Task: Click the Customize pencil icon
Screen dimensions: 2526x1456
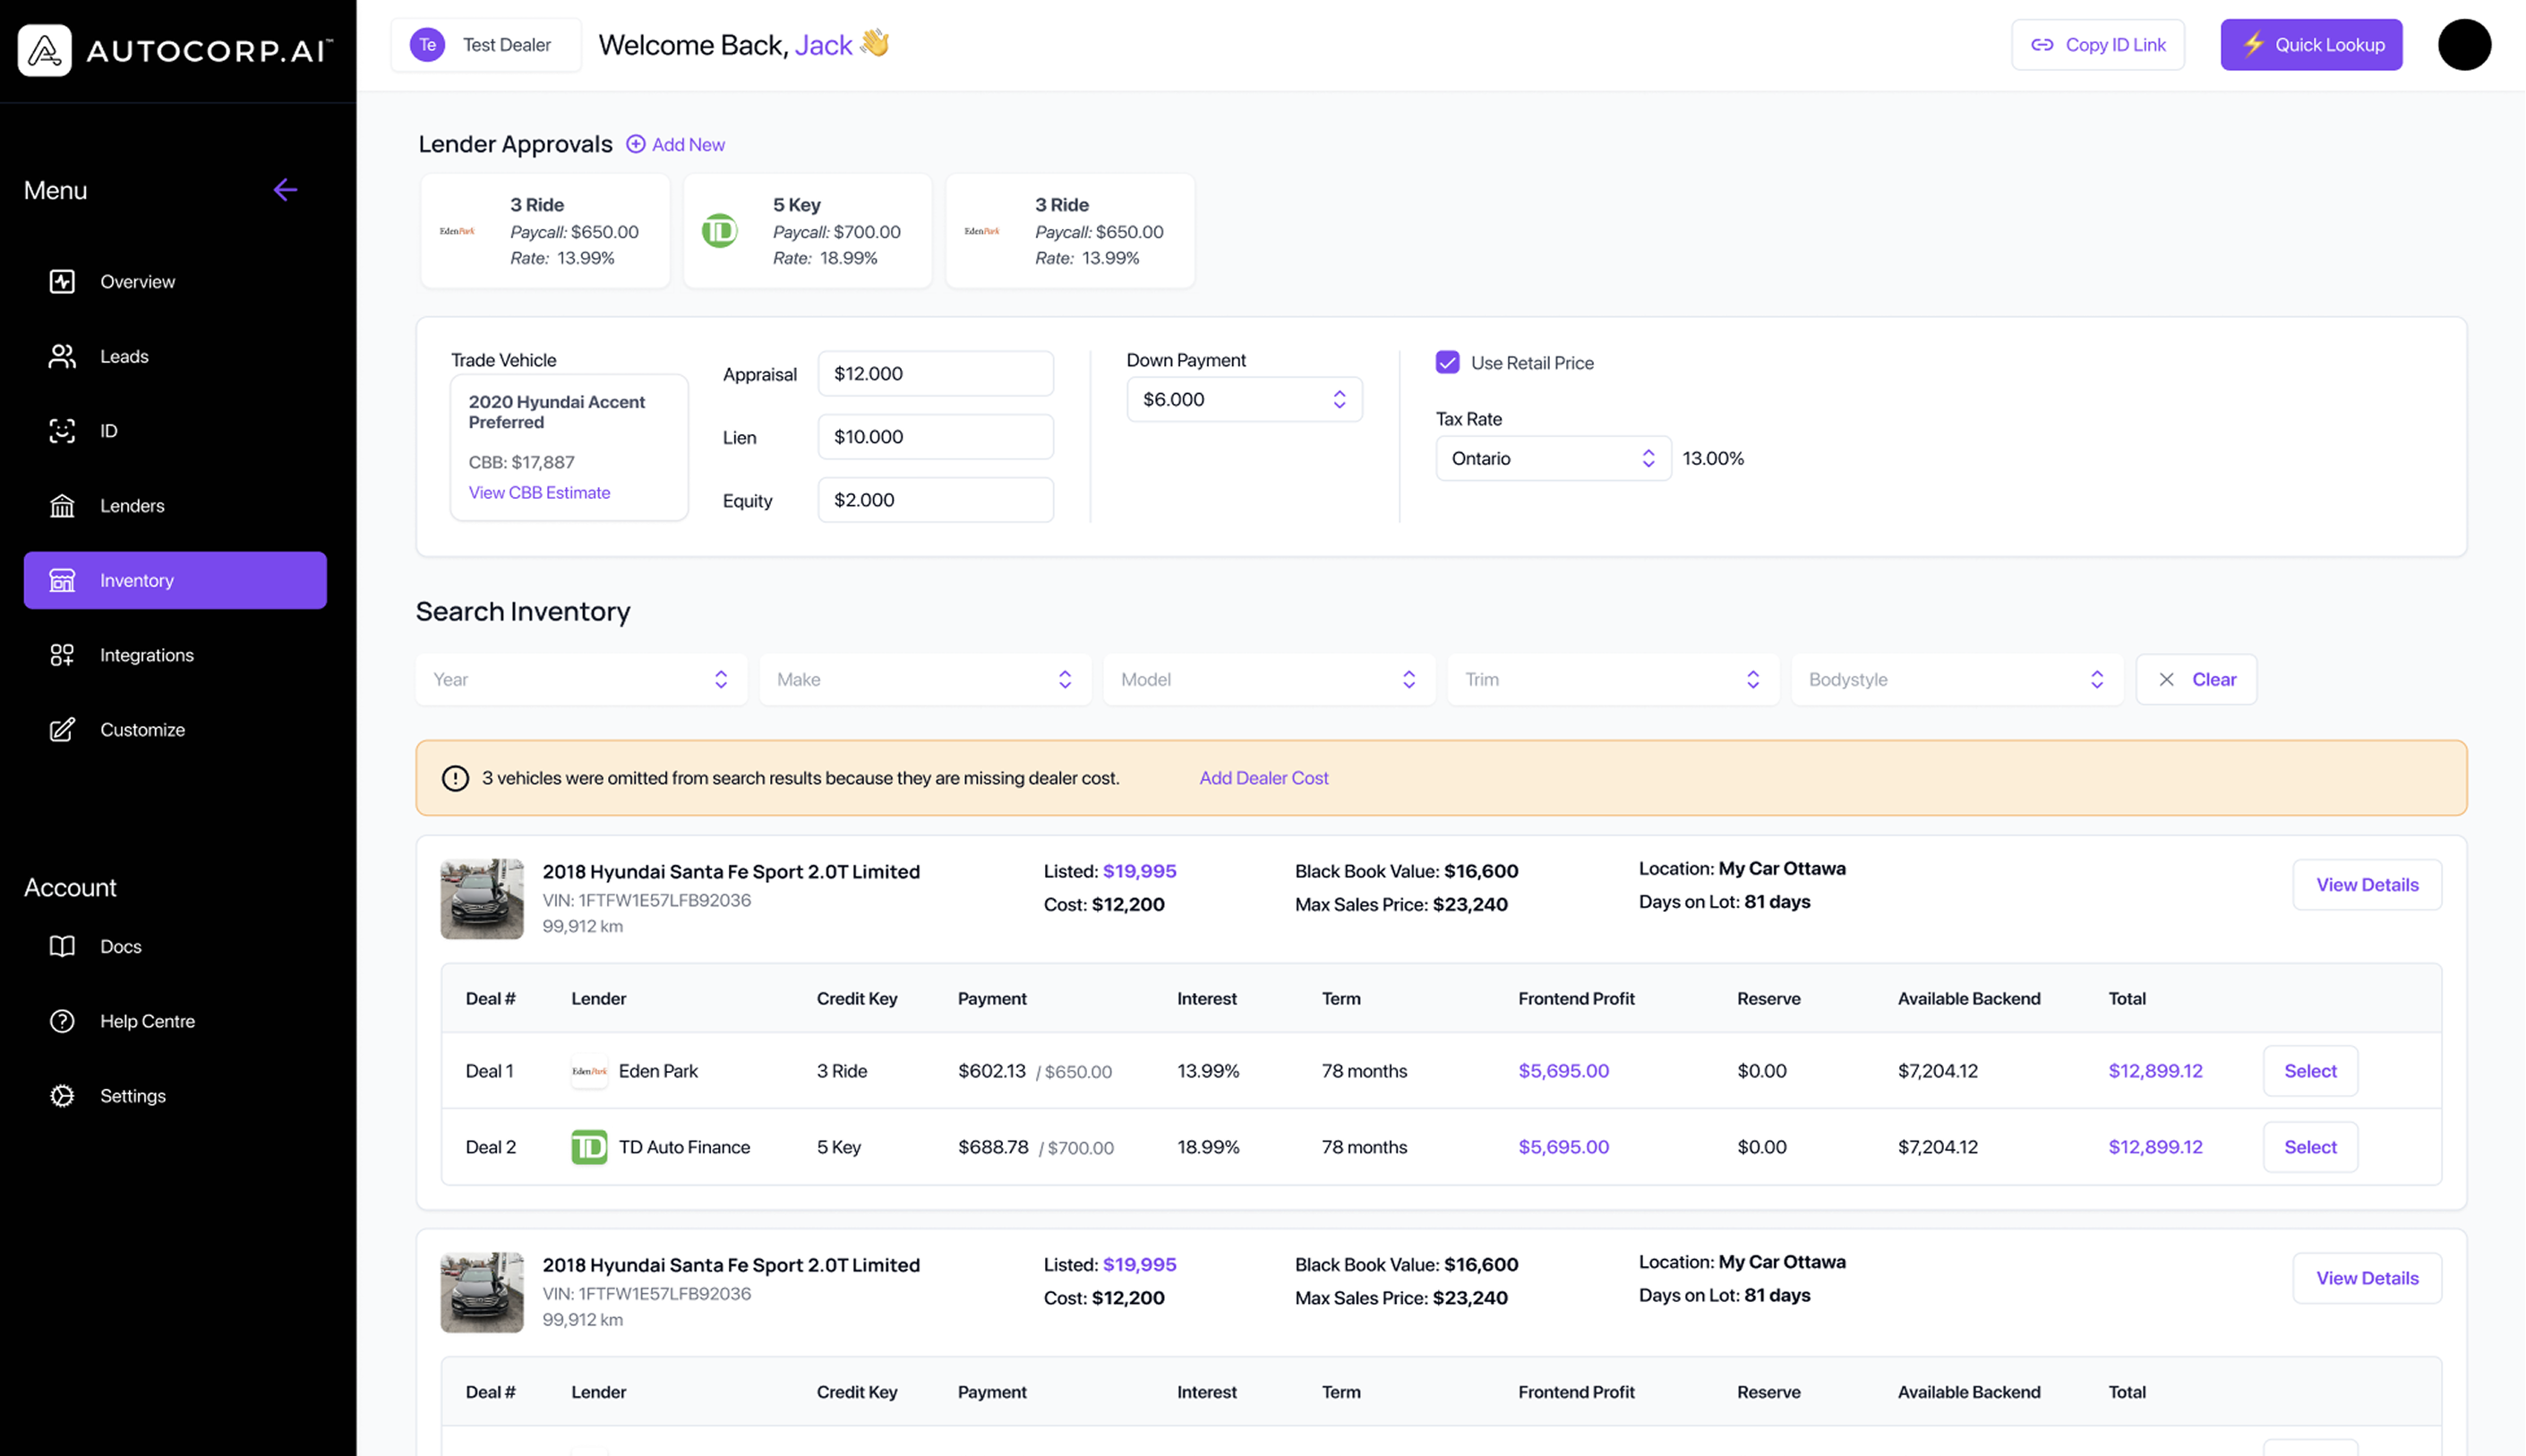Action: (x=62, y=730)
